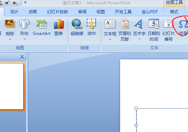
Task: Open the quick access toolbar customize arrow
Action: click(25, 2)
